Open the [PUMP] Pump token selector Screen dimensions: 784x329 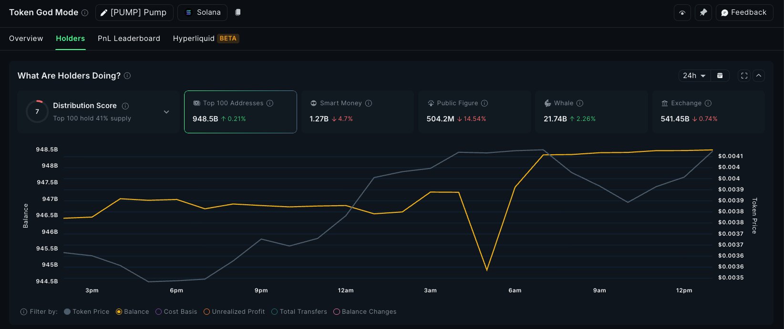click(x=134, y=13)
